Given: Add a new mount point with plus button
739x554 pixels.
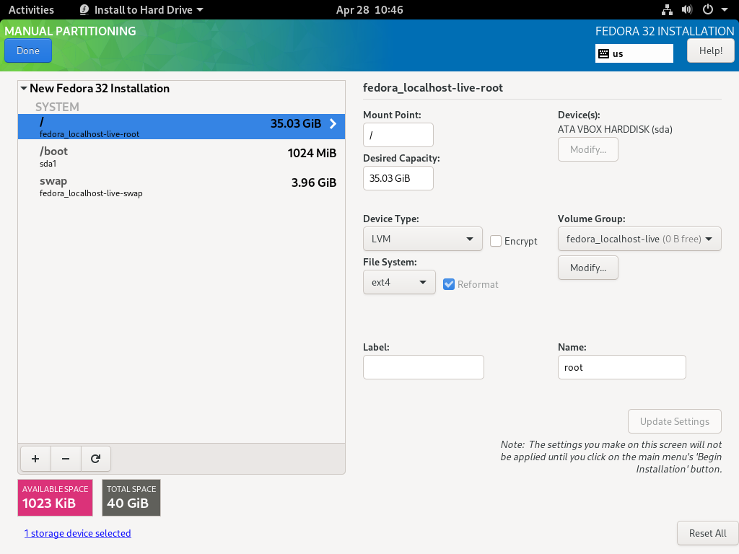Looking at the screenshot, I should pyautogui.click(x=35, y=458).
